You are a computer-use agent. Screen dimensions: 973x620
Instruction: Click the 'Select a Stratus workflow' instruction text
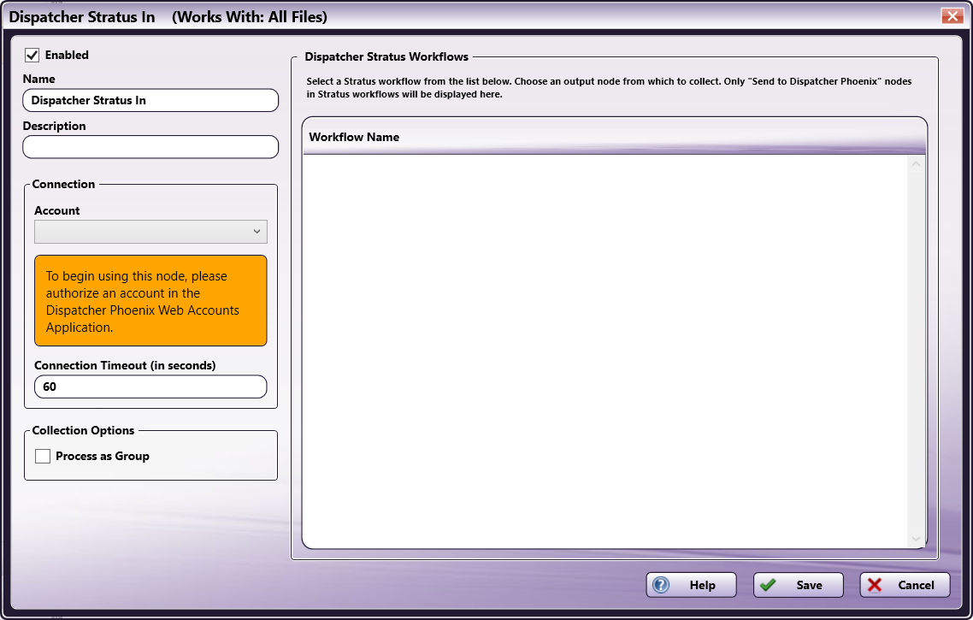point(609,87)
